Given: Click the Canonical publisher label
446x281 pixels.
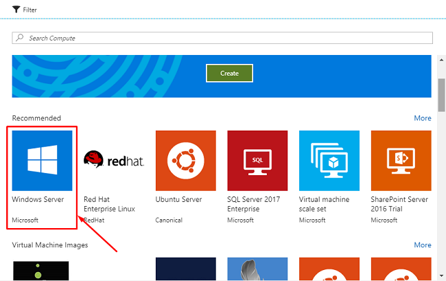Looking at the screenshot, I should point(169,220).
